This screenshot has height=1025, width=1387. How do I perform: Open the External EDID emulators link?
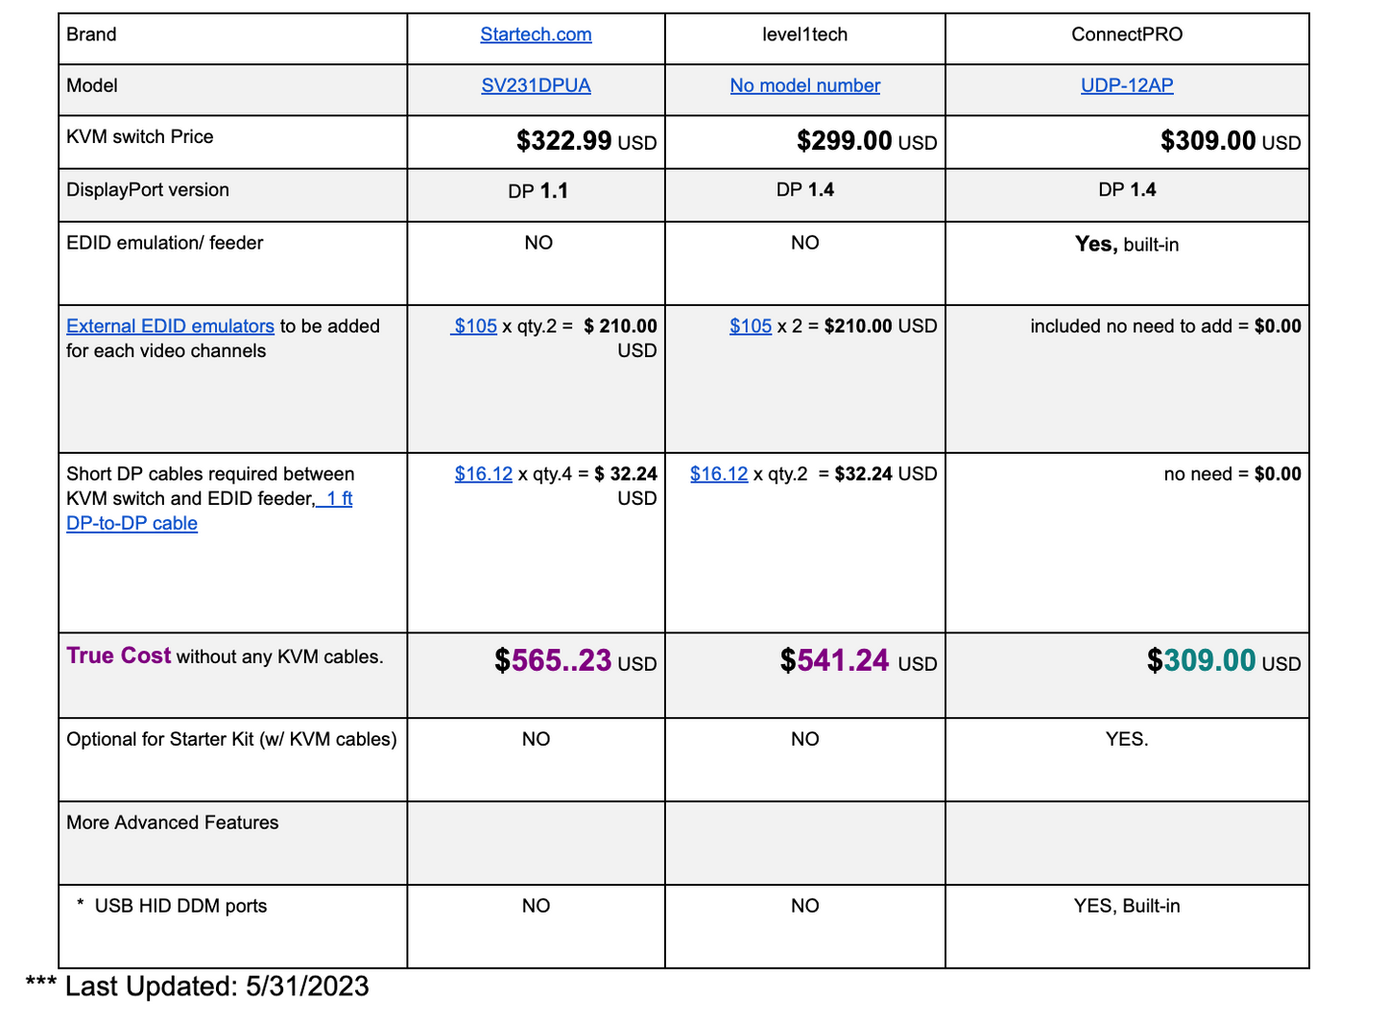tap(170, 326)
